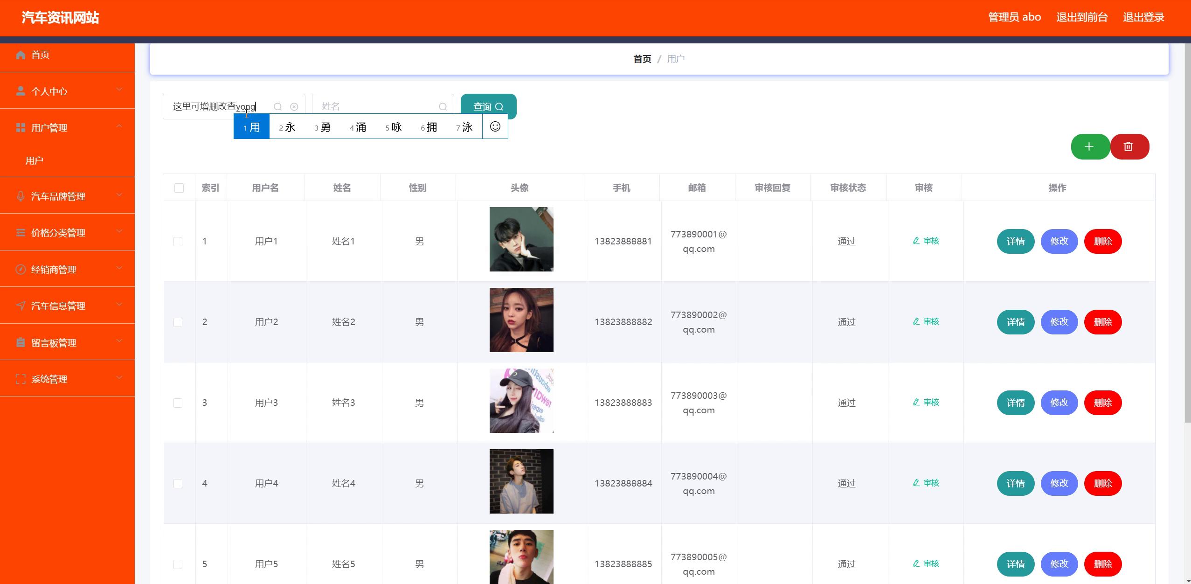The image size is (1191, 584).
Task: Collapse the 用户管理 sidebar menu chevron
Action: (119, 126)
